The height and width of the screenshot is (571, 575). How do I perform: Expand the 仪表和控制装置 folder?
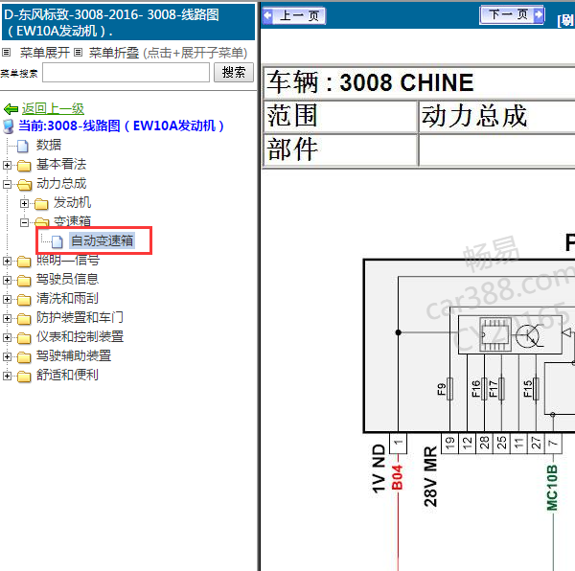7,337
